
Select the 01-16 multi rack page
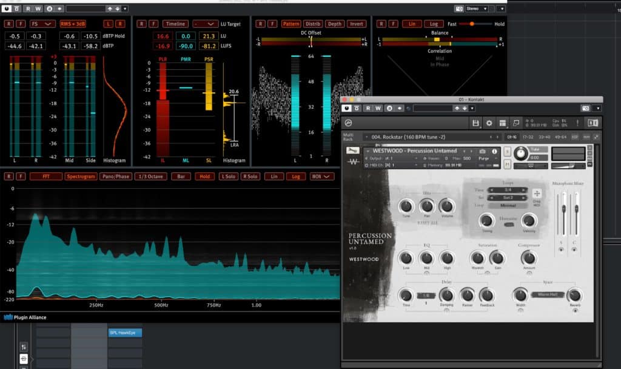512,137
